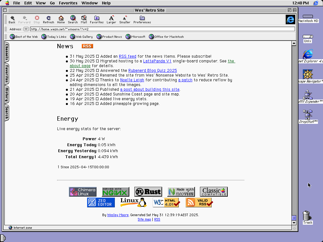
Task: Select the Unix drive desktop icon
Action: click(308, 39)
